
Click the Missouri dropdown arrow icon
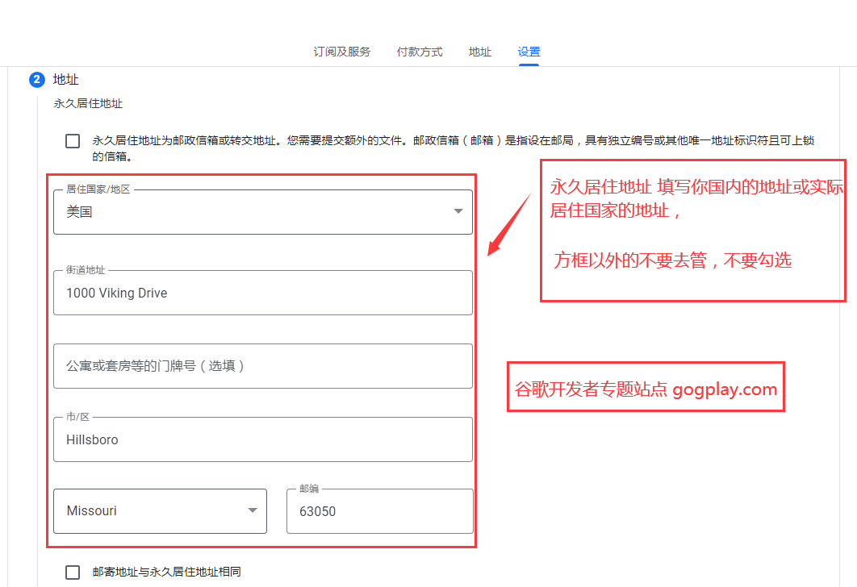253,510
